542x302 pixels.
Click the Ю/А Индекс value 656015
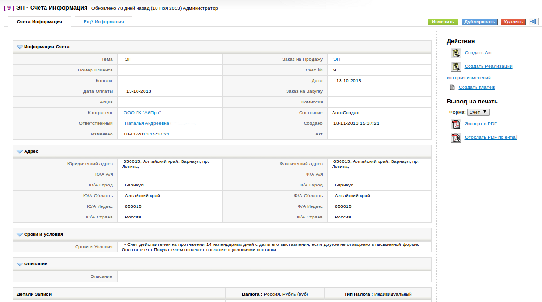point(133,207)
